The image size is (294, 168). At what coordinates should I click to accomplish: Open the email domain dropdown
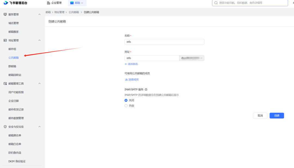pos(192,58)
